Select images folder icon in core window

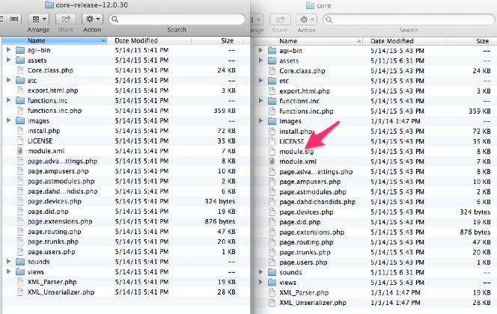tap(272, 121)
